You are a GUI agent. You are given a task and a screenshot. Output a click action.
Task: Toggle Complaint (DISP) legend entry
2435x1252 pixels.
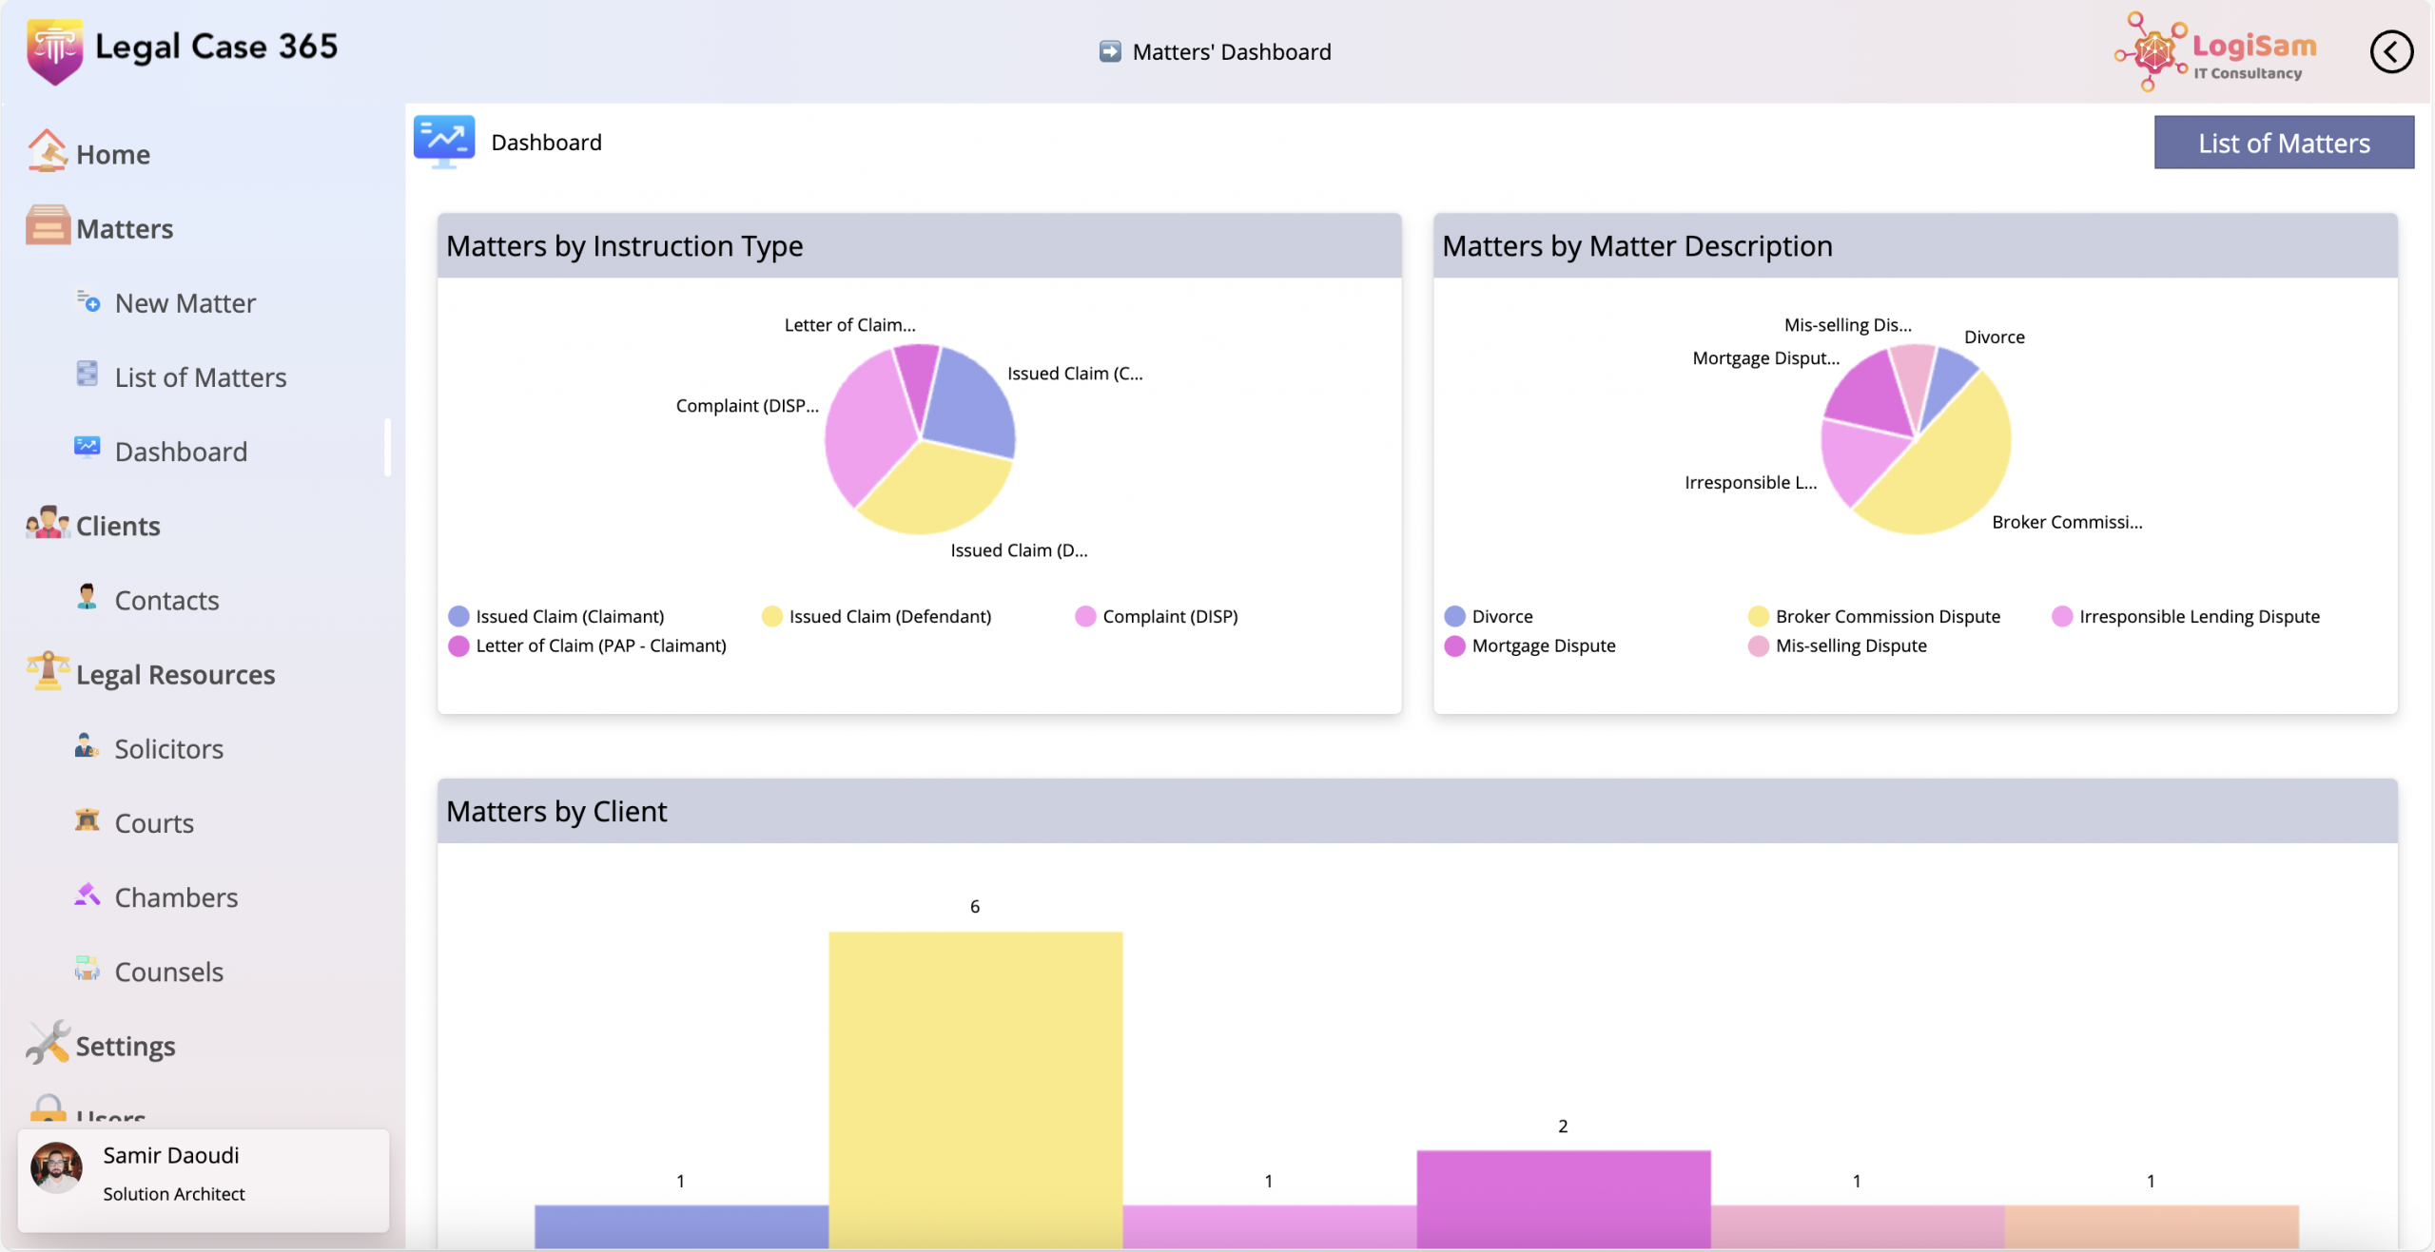(x=1169, y=616)
